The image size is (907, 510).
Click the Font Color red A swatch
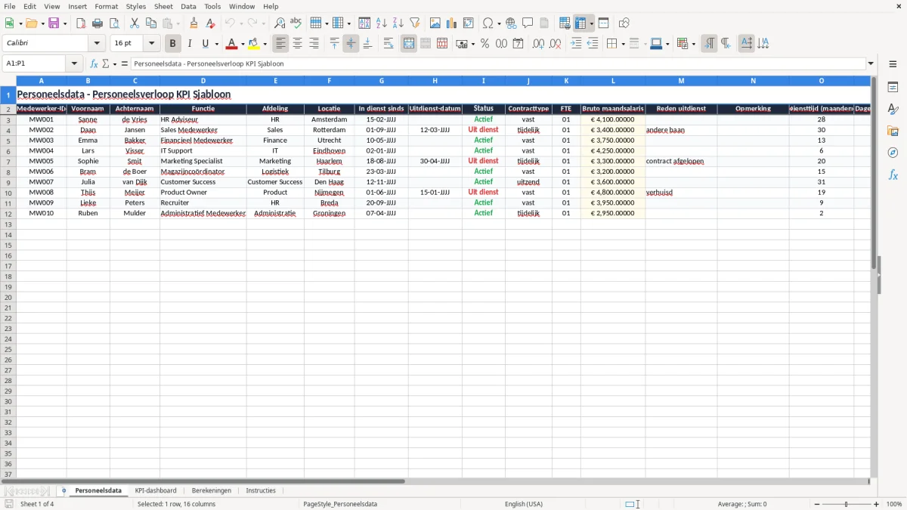231,44
